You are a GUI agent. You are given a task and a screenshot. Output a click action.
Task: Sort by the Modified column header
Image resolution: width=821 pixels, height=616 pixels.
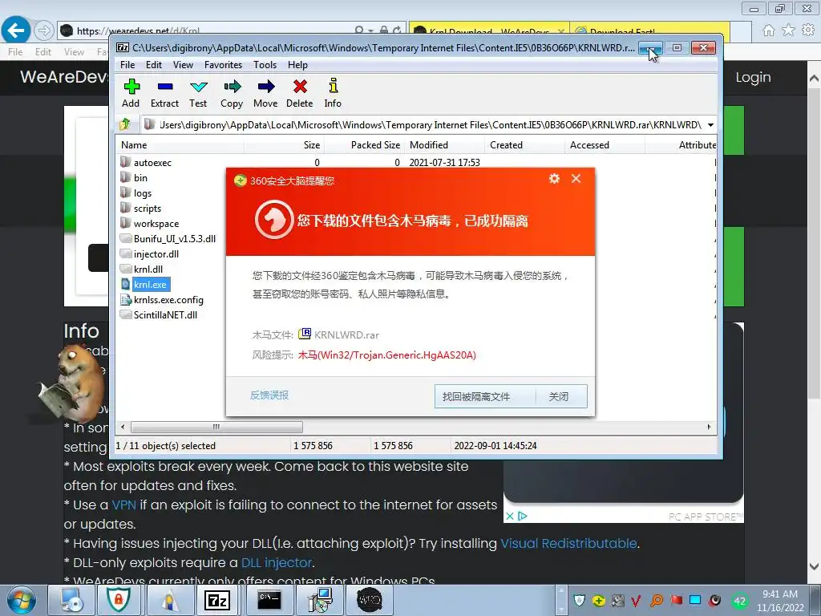point(444,145)
